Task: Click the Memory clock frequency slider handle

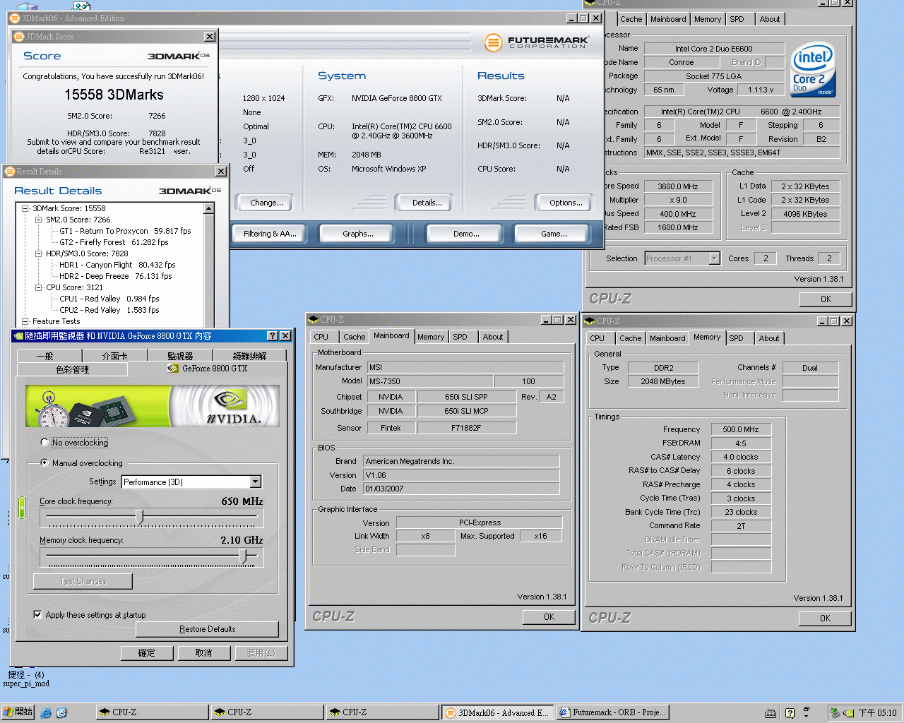Action: tap(243, 557)
